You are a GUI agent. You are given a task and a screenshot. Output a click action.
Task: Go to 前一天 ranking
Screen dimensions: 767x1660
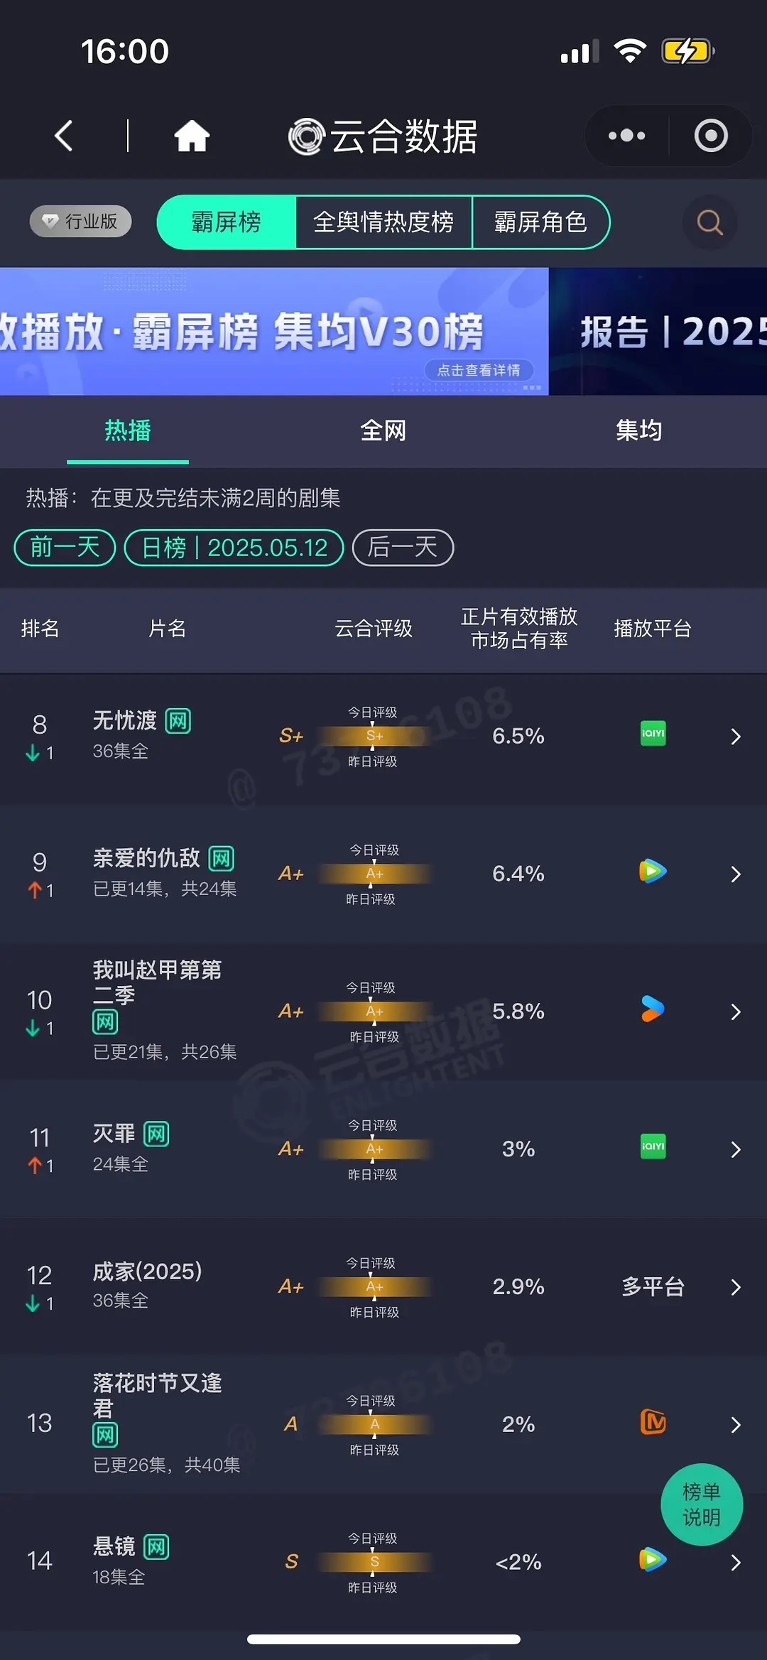65,548
